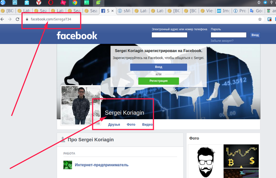Open the Bitcoin and dollar chart photo thumbnail
Image resolution: width=276 pixels, height=178 pixels.
pyautogui.click(x=241, y=156)
